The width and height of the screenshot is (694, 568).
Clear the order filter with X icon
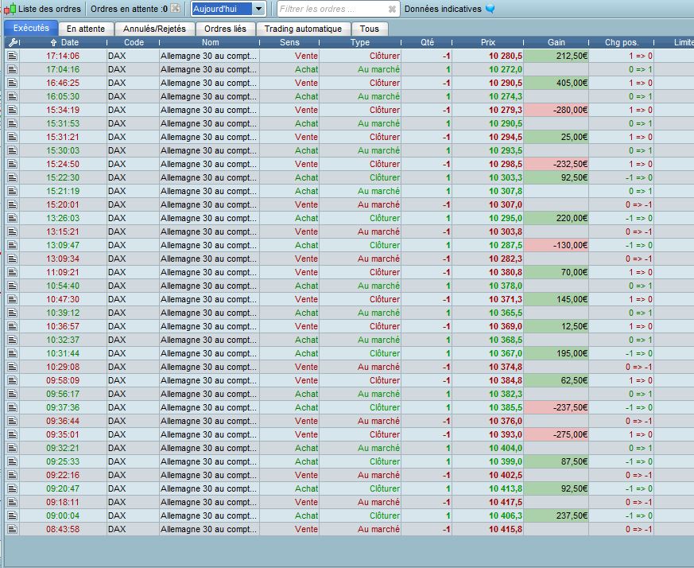tap(392, 10)
